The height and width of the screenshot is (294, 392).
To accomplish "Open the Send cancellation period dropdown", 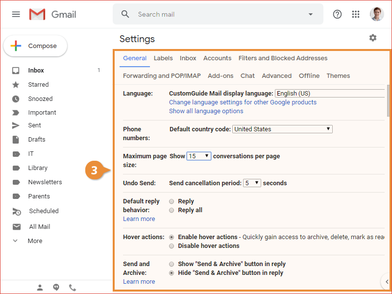I will [252, 183].
